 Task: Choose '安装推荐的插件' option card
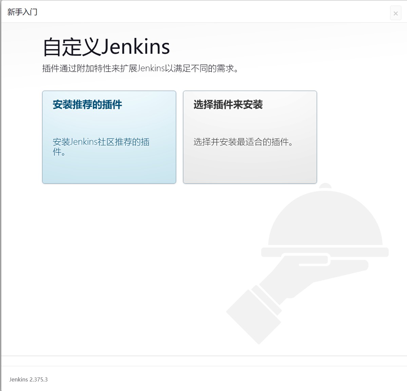coord(109,137)
